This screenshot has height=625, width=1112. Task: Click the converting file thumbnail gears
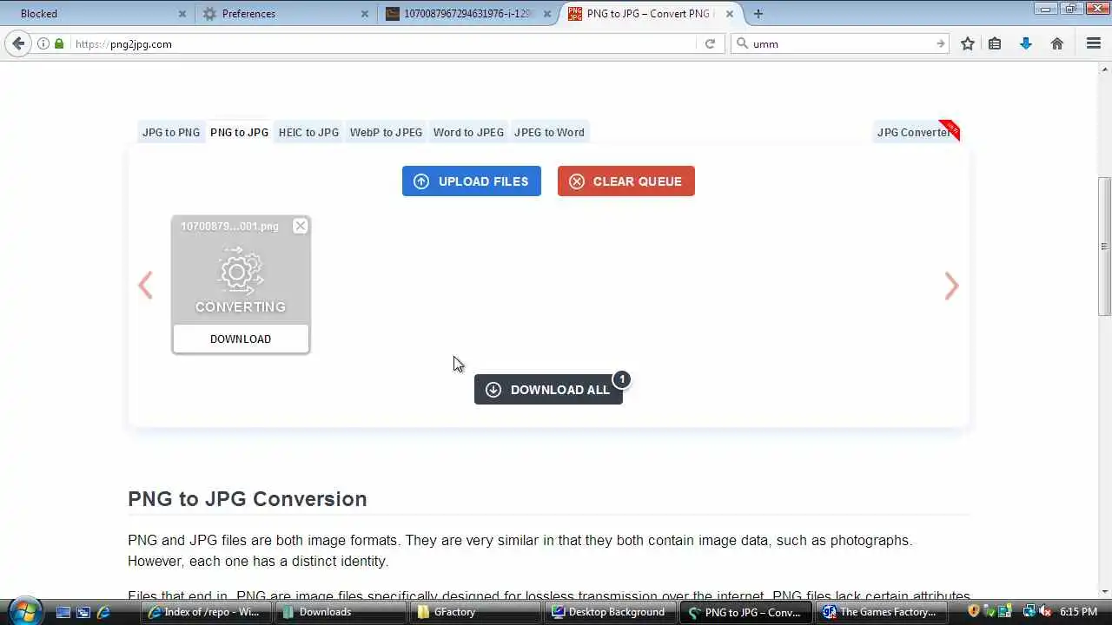[x=240, y=271]
